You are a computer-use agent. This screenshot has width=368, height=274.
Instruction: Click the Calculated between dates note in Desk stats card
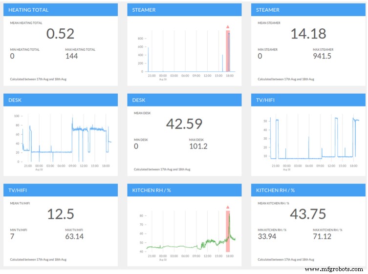(162, 169)
